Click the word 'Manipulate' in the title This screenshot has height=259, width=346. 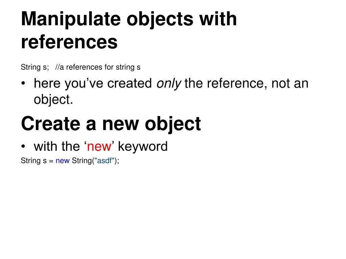[x=71, y=19]
